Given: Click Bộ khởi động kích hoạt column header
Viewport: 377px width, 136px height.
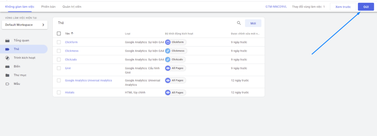Looking at the screenshot, I should pyautogui.click(x=179, y=34).
